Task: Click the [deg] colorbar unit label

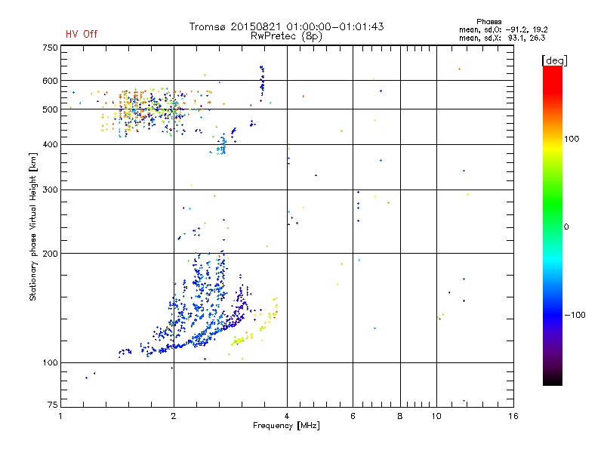Action: tap(554, 61)
